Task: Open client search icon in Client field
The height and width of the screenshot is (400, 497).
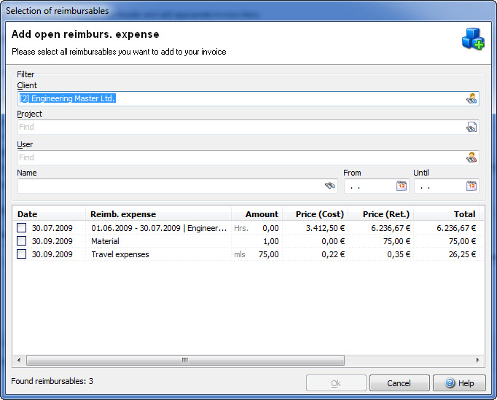Action: click(x=471, y=99)
